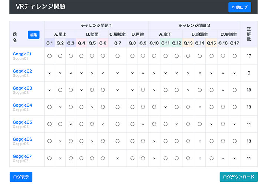Open the Goggle01 user link
Viewport: 267px width, 185px height.
[22, 54]
